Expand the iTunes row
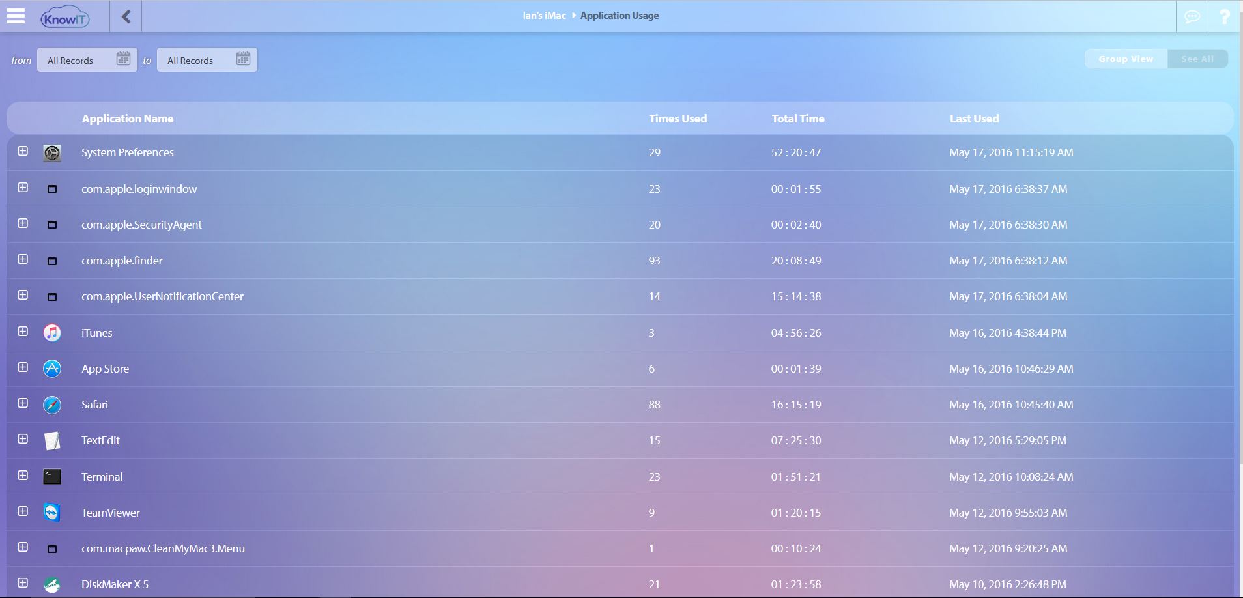 pos(23,332)
